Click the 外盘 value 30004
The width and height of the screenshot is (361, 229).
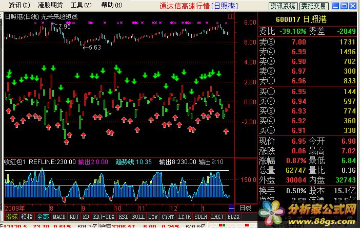pos(296,180)
